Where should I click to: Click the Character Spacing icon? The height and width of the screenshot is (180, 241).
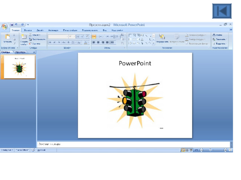[x=73, y=42]
